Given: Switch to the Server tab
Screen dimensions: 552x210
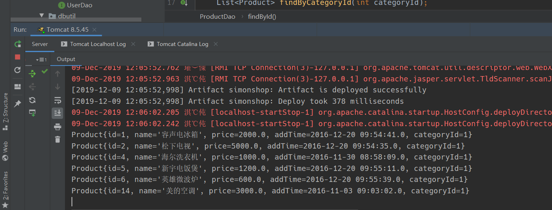Looking at the screenshot, I should pos(40,44).
